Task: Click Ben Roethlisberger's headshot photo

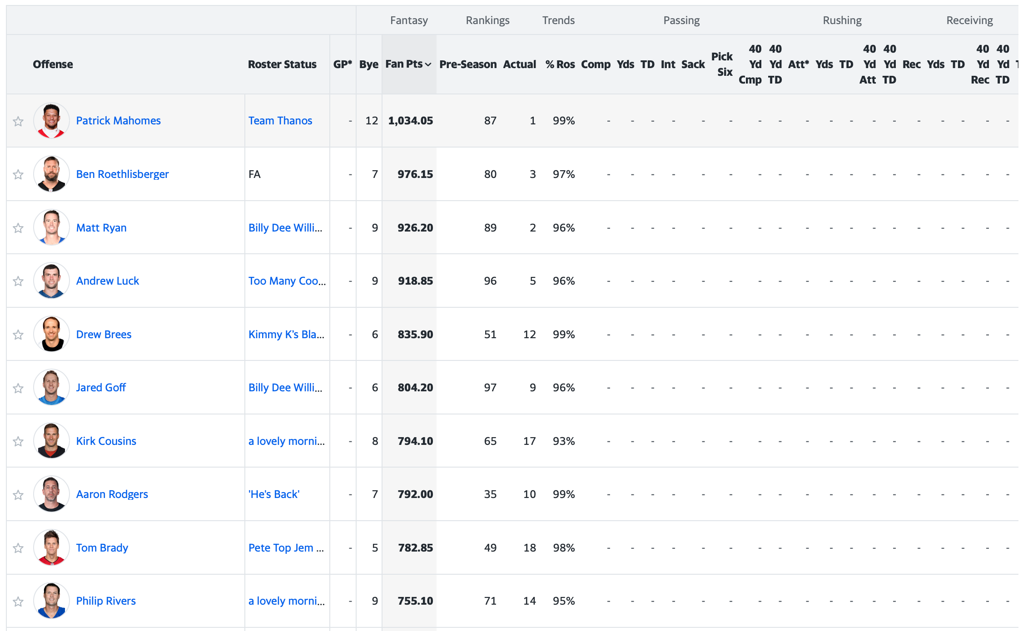Action: [x=51, y=174]
